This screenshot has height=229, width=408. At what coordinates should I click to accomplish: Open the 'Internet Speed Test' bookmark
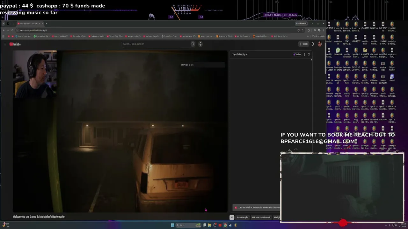pos(23,36)
